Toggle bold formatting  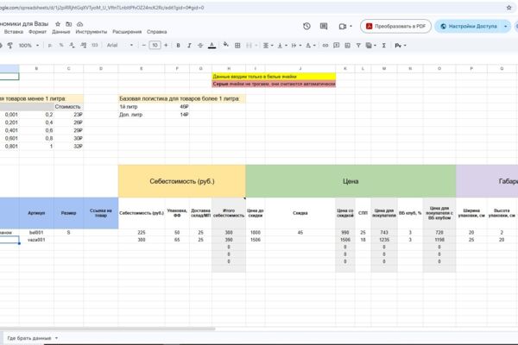[178, 45]
